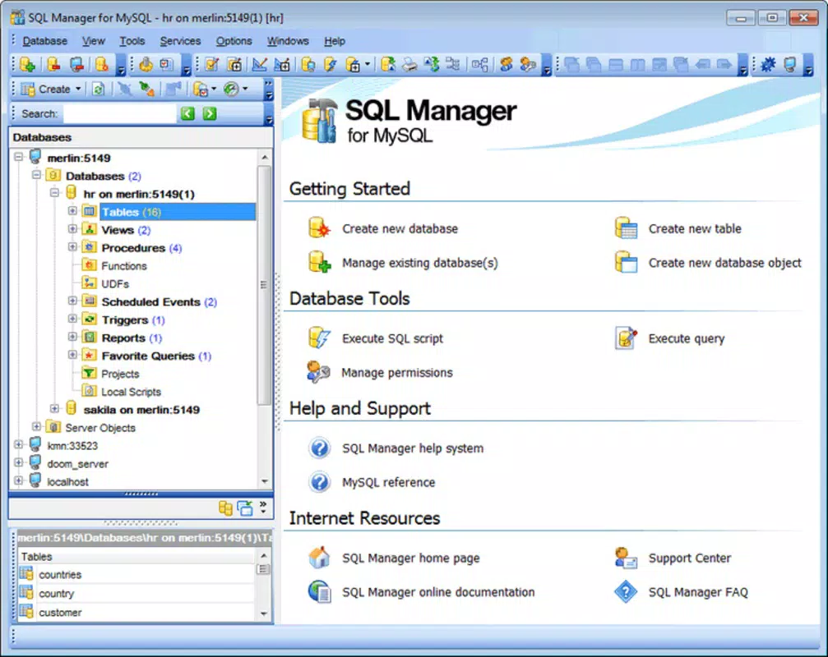Open the User Manager two-people toolbar icon
This screenshot has width=828, height=657.
point(506,64)
